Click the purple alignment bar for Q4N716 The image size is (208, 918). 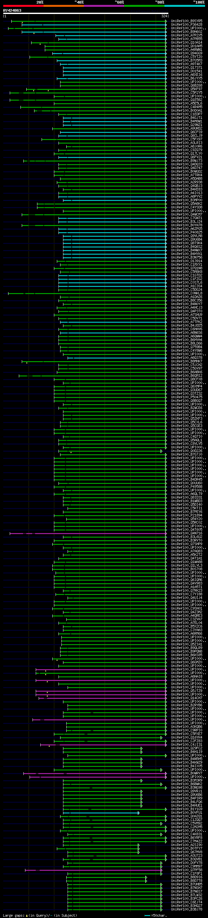88,533
